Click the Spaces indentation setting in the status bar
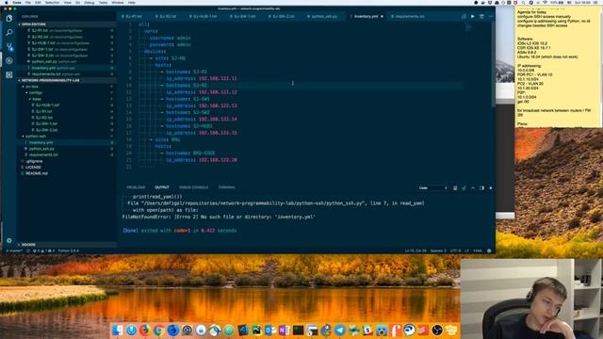The image size is (603, 339). tap(438, 250)
